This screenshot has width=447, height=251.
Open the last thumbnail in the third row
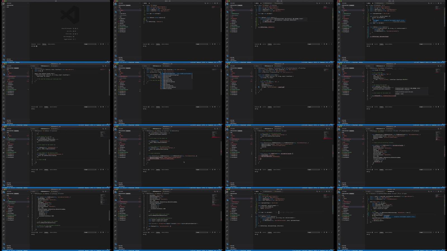[x=391, y=157]
